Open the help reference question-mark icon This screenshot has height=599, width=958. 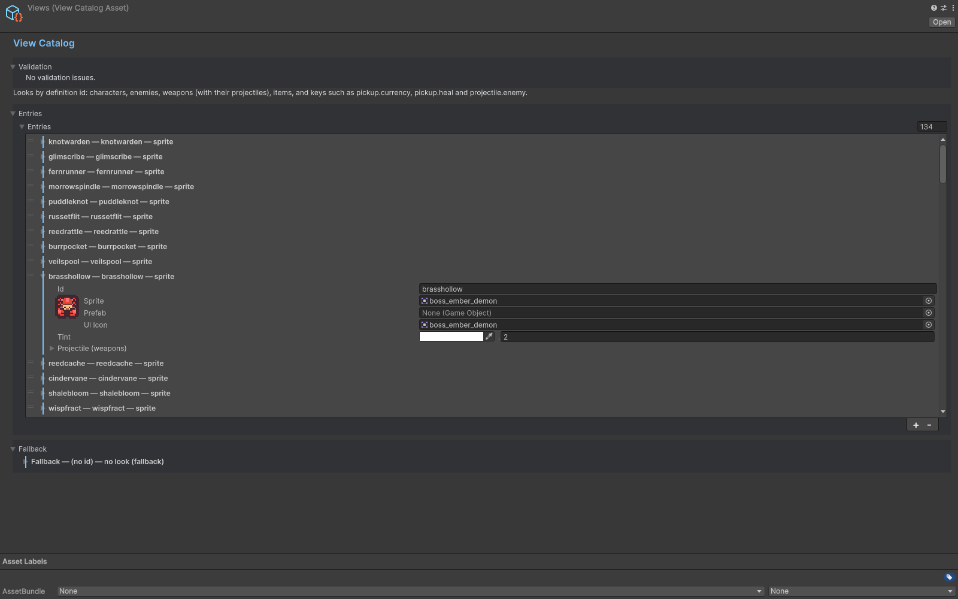tap(933, 8)
